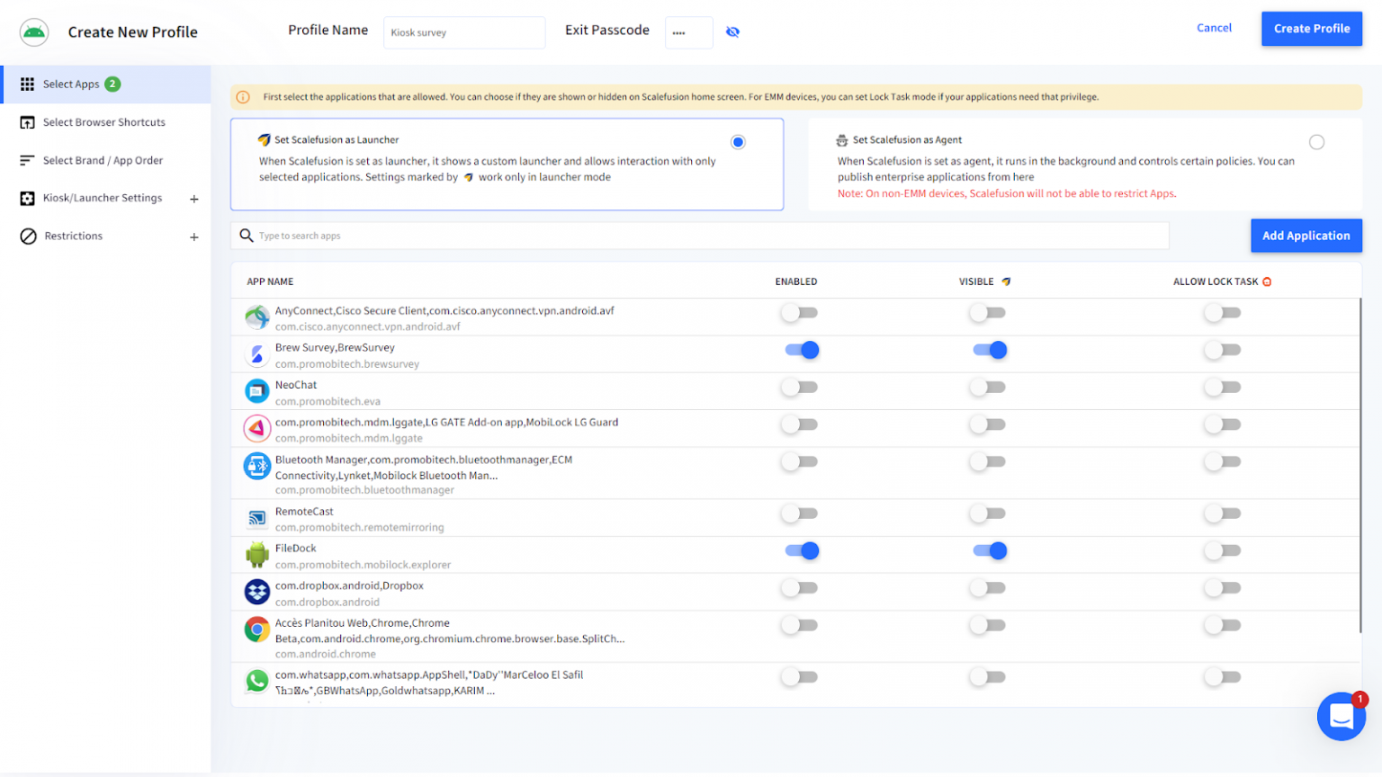
Task: Expand the Kiosk/Launcher Settings section
Action: pyautogui.click(x=193, y=198)
